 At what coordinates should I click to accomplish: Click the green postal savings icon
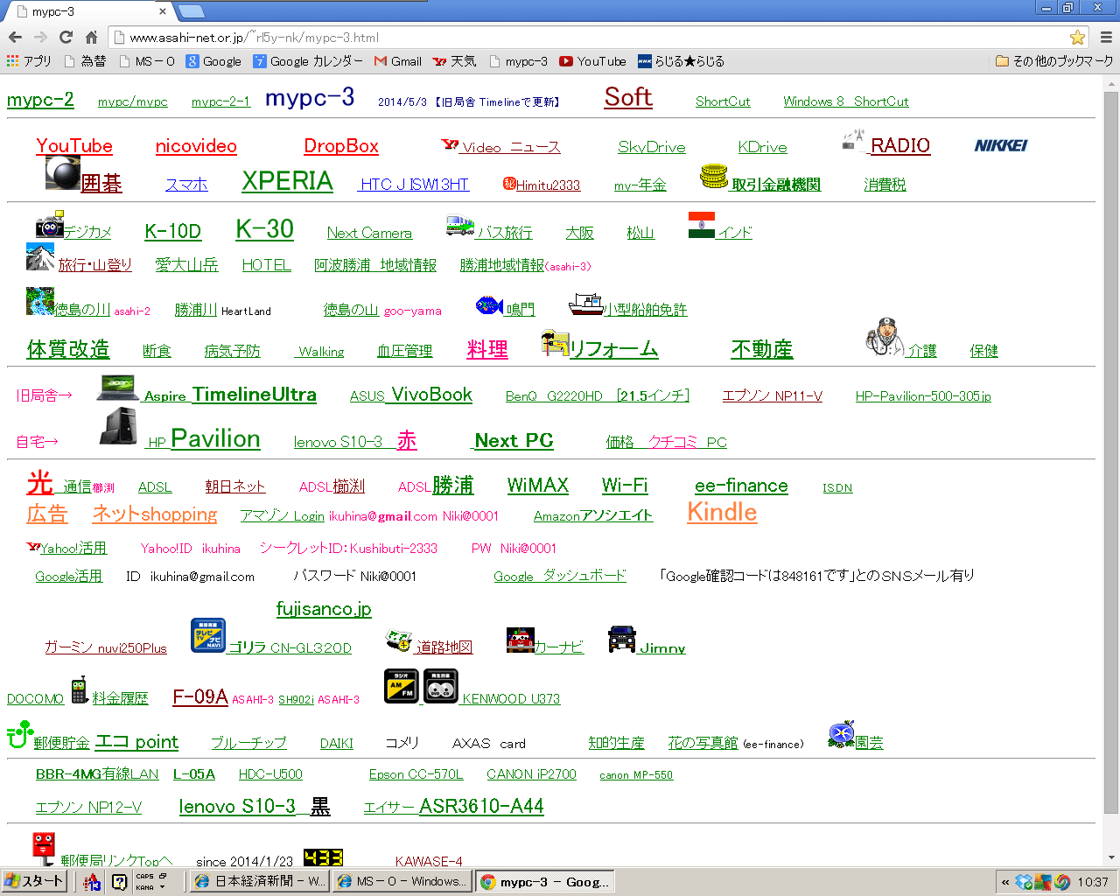[x=20, y=735]
